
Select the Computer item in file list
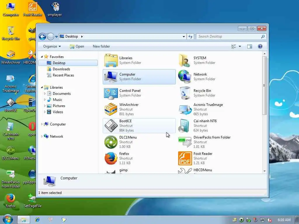point(139,77)
